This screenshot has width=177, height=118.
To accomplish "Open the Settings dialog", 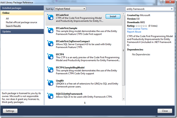I will [x=10, y=111].
